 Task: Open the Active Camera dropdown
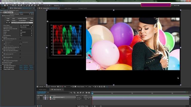coord(82,86)
